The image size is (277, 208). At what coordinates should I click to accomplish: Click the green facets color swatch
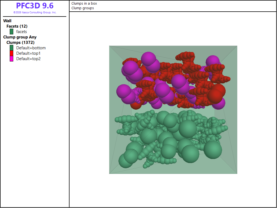click(x=11, y=32)
